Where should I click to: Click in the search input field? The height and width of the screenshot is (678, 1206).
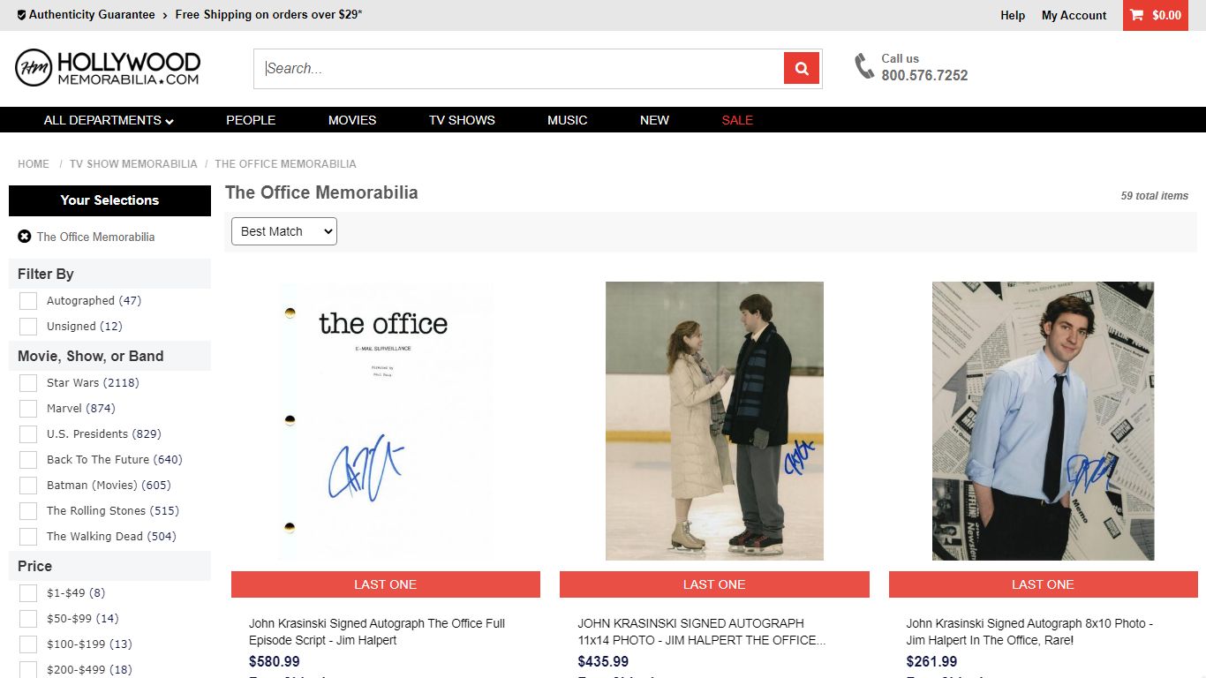(x=519, y=69)
